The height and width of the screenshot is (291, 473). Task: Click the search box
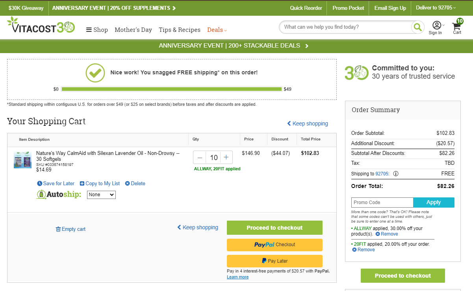pos(346,27)
